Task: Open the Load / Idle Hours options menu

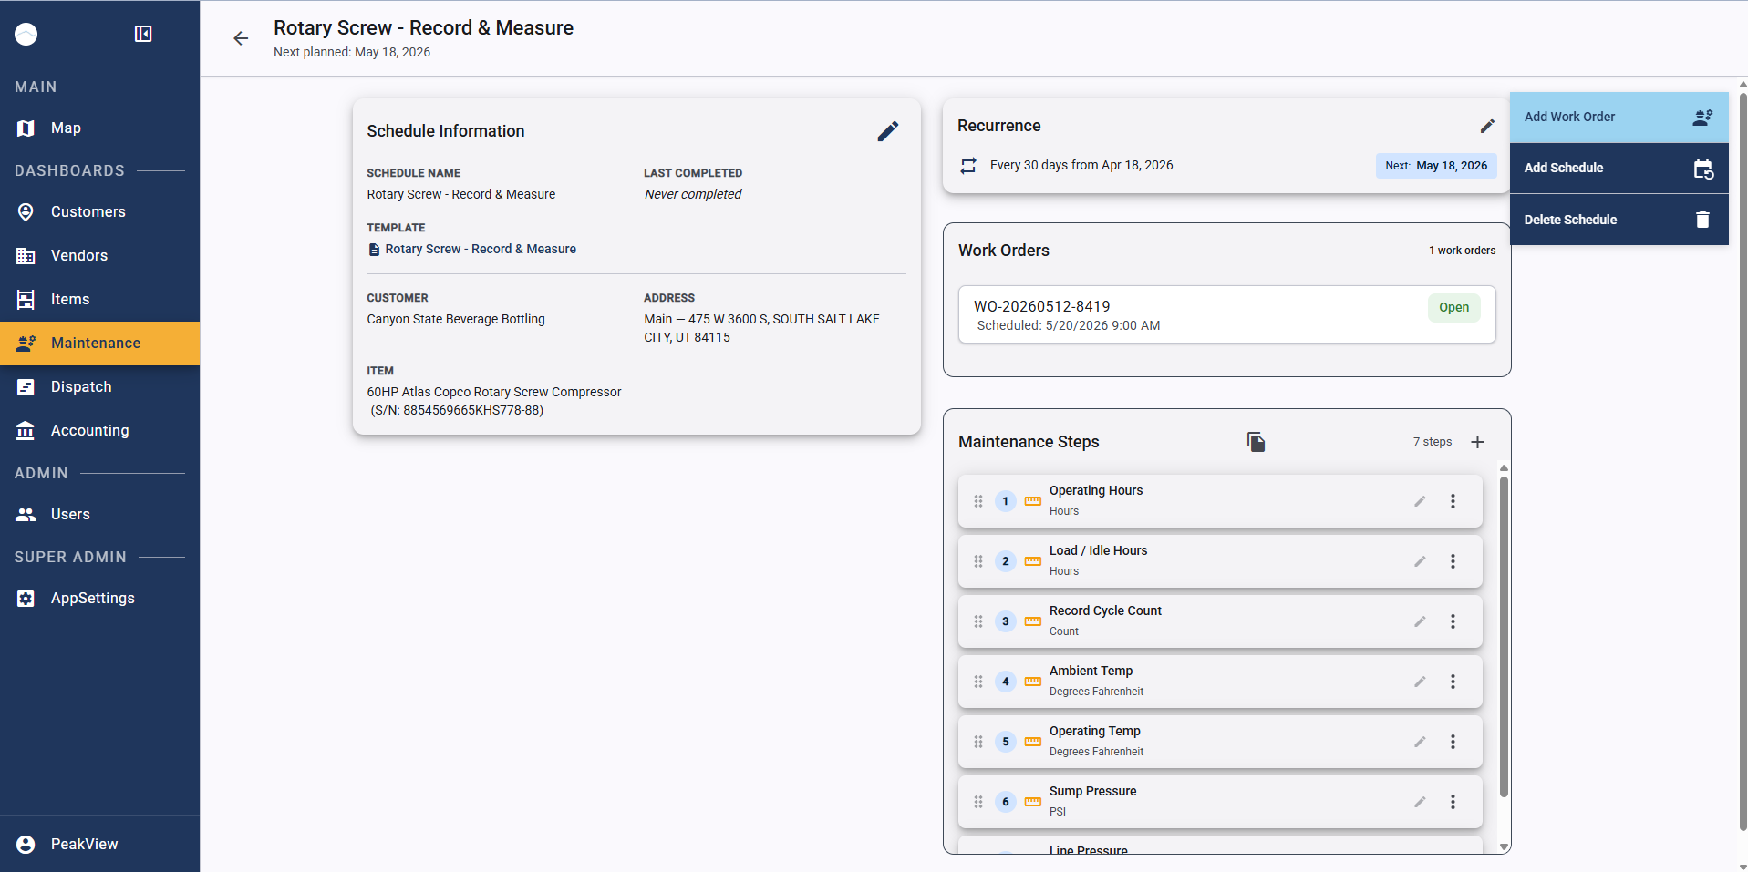Action: tap(1453, 561)
